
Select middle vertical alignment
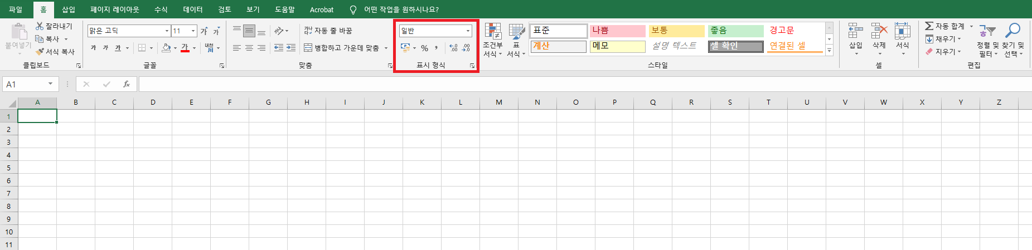249,31
